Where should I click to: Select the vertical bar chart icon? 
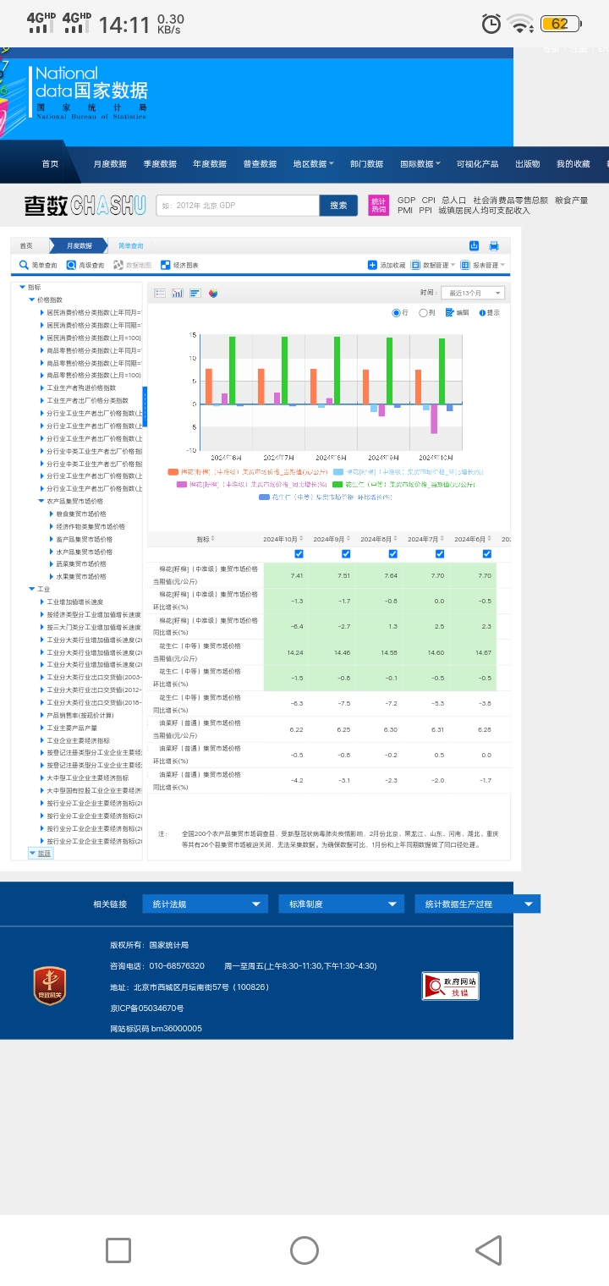tap(178, 293)
